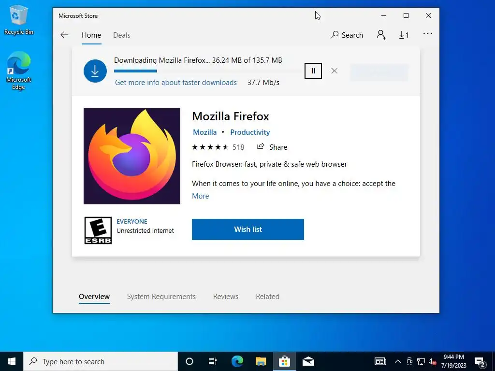Open File Explorer from the taskbar
495x371 pixels.
tap(261, 361)
